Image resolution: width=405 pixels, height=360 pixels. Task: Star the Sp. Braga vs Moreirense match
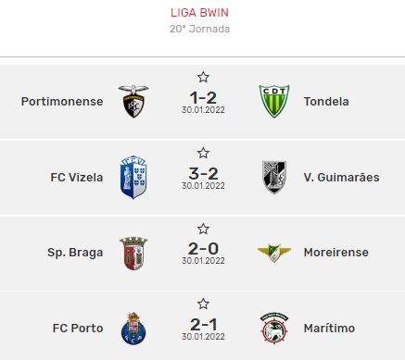[203, 229]
